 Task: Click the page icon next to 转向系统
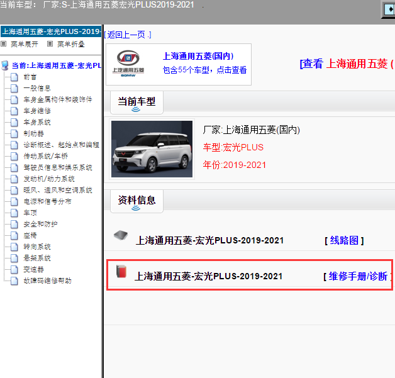tap(14, 247)
